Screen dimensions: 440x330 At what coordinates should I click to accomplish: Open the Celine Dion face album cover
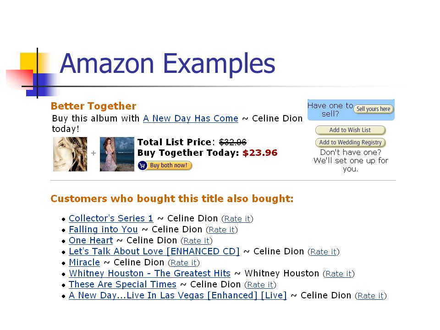pyautogui.click(x=70, y=154)
